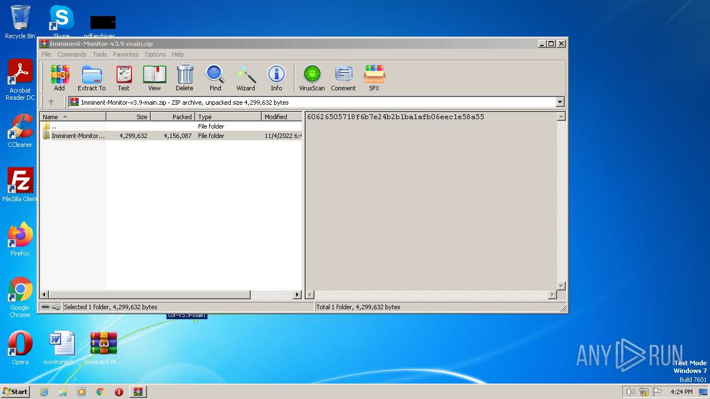Screen dimensions: 710x399
Task: Open Chrome from taskbar
Action: point(100,392)
